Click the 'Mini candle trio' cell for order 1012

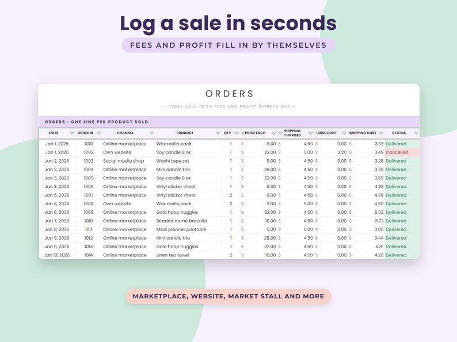[x=188, y=238]
